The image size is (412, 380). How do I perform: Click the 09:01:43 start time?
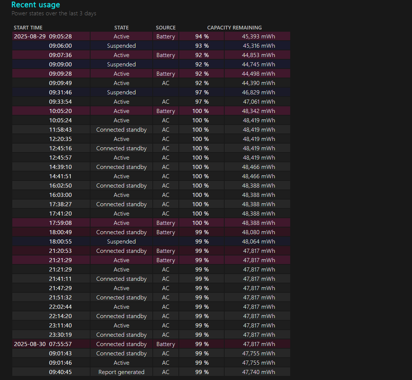coord(60,354)
